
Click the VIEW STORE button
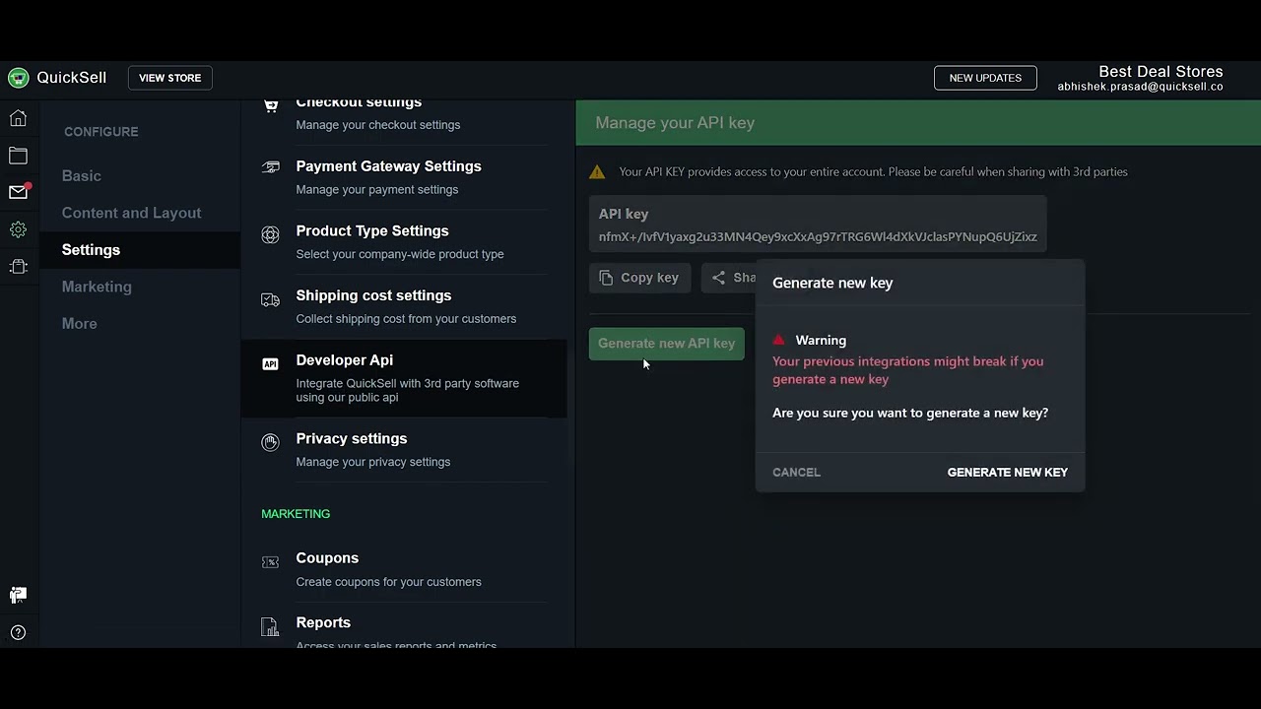pyautogui.click(x=169, y=78)
